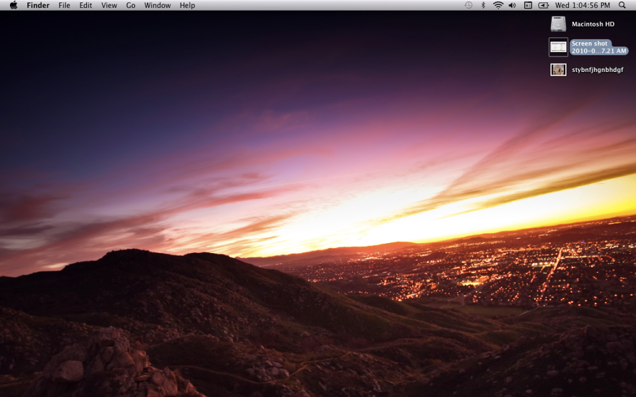The width and height of the screenshot is (636, 397).
Task: Open the Help menu
Action: [x=188, y=5]
